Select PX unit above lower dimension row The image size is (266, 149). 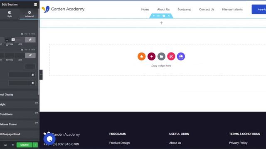[22, 50]
